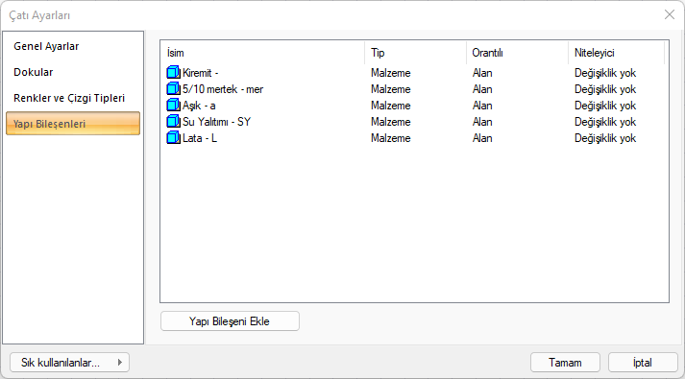Click the cube icon beside Su Yalıtımı - SY

coord(174,121)
